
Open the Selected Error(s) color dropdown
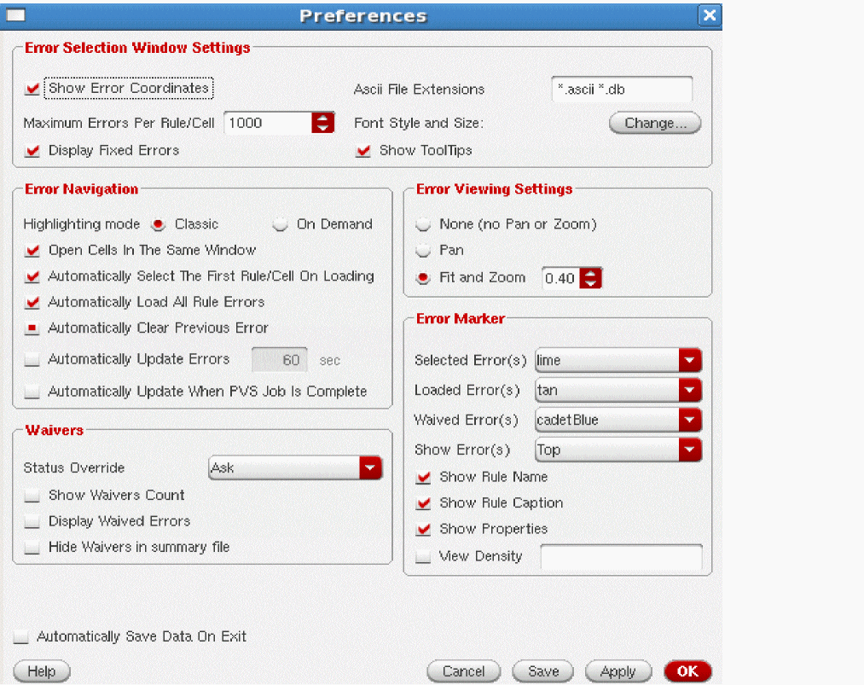click(x=690, y=361)
